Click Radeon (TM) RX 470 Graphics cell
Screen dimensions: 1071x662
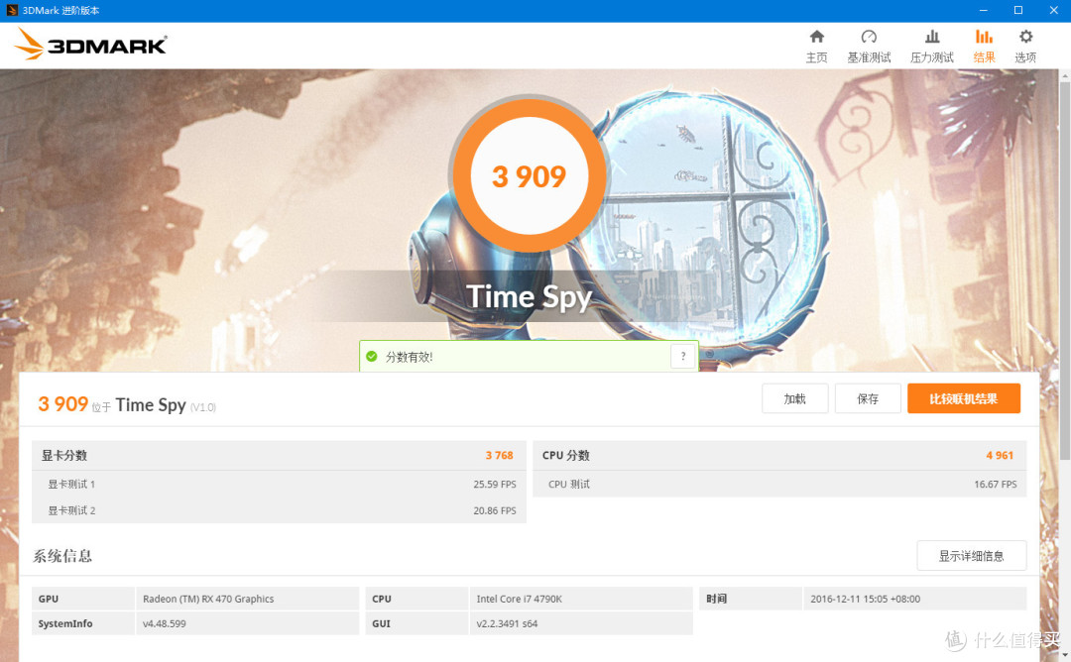coord(247,599)
